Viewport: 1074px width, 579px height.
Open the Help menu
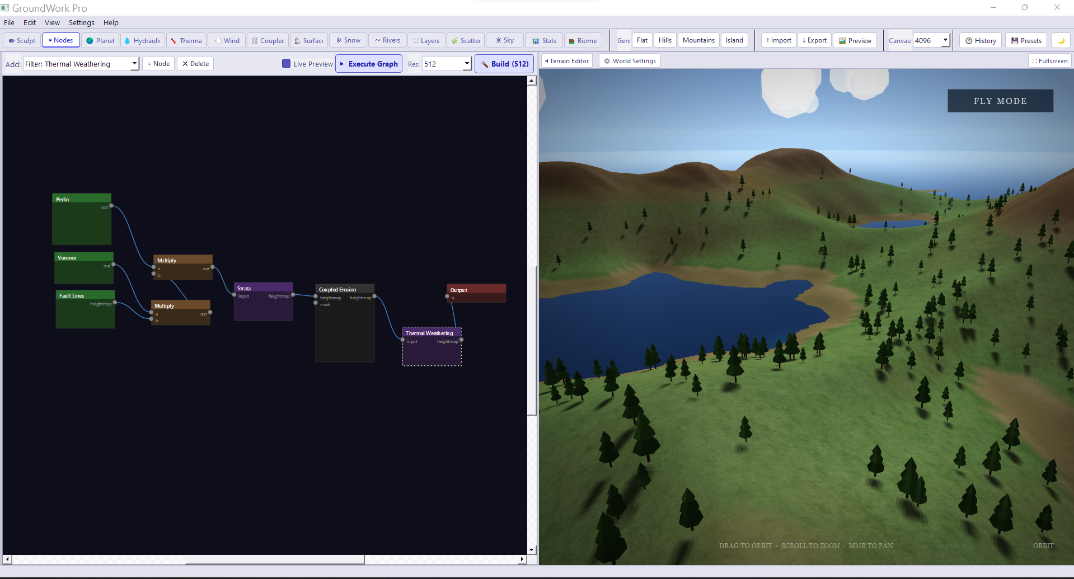pos(111,22)
